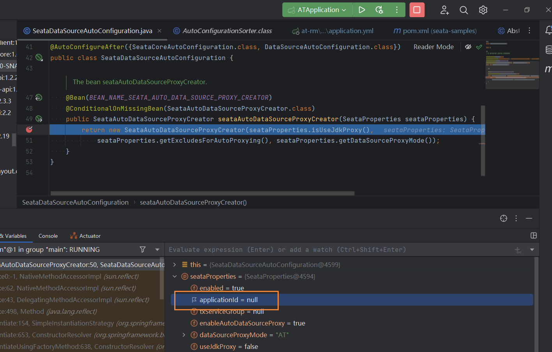The height and width of the screenshot is (352, 552).
Task: Open the thread selector dropdown
Action: [157, 249]
